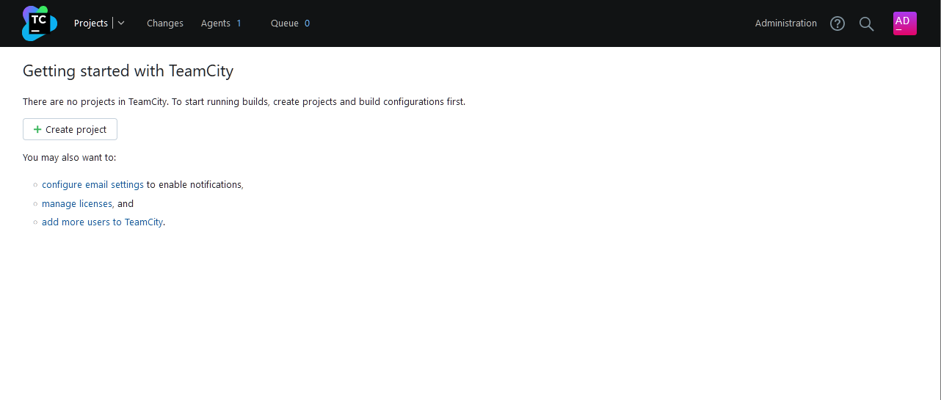
Task: Click the Agents count badge showing 1
Action: [239, 23]
